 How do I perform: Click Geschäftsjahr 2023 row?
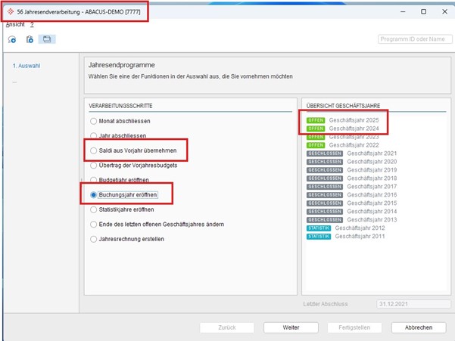point(343,137)
